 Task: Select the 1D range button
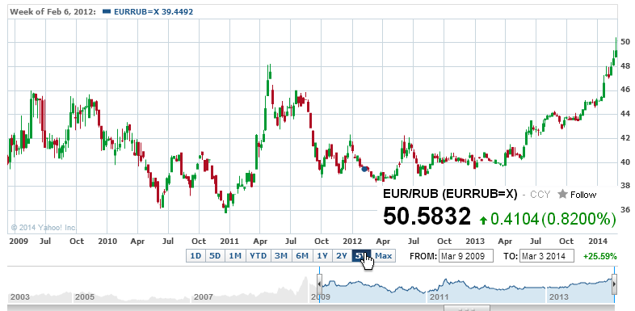tap(196, 256)
